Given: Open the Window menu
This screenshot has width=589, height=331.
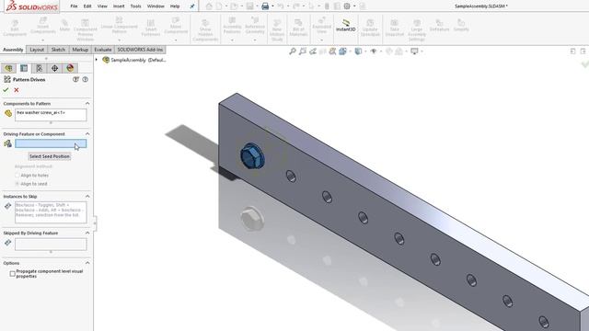Looking at the screenshot, I should [156, 6].
